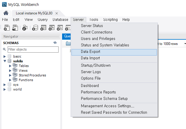Image resolution: width=186 pixels, height=129 pixels.
Task: Open the object inspector info icon
Action: click(x=25, y=28)
